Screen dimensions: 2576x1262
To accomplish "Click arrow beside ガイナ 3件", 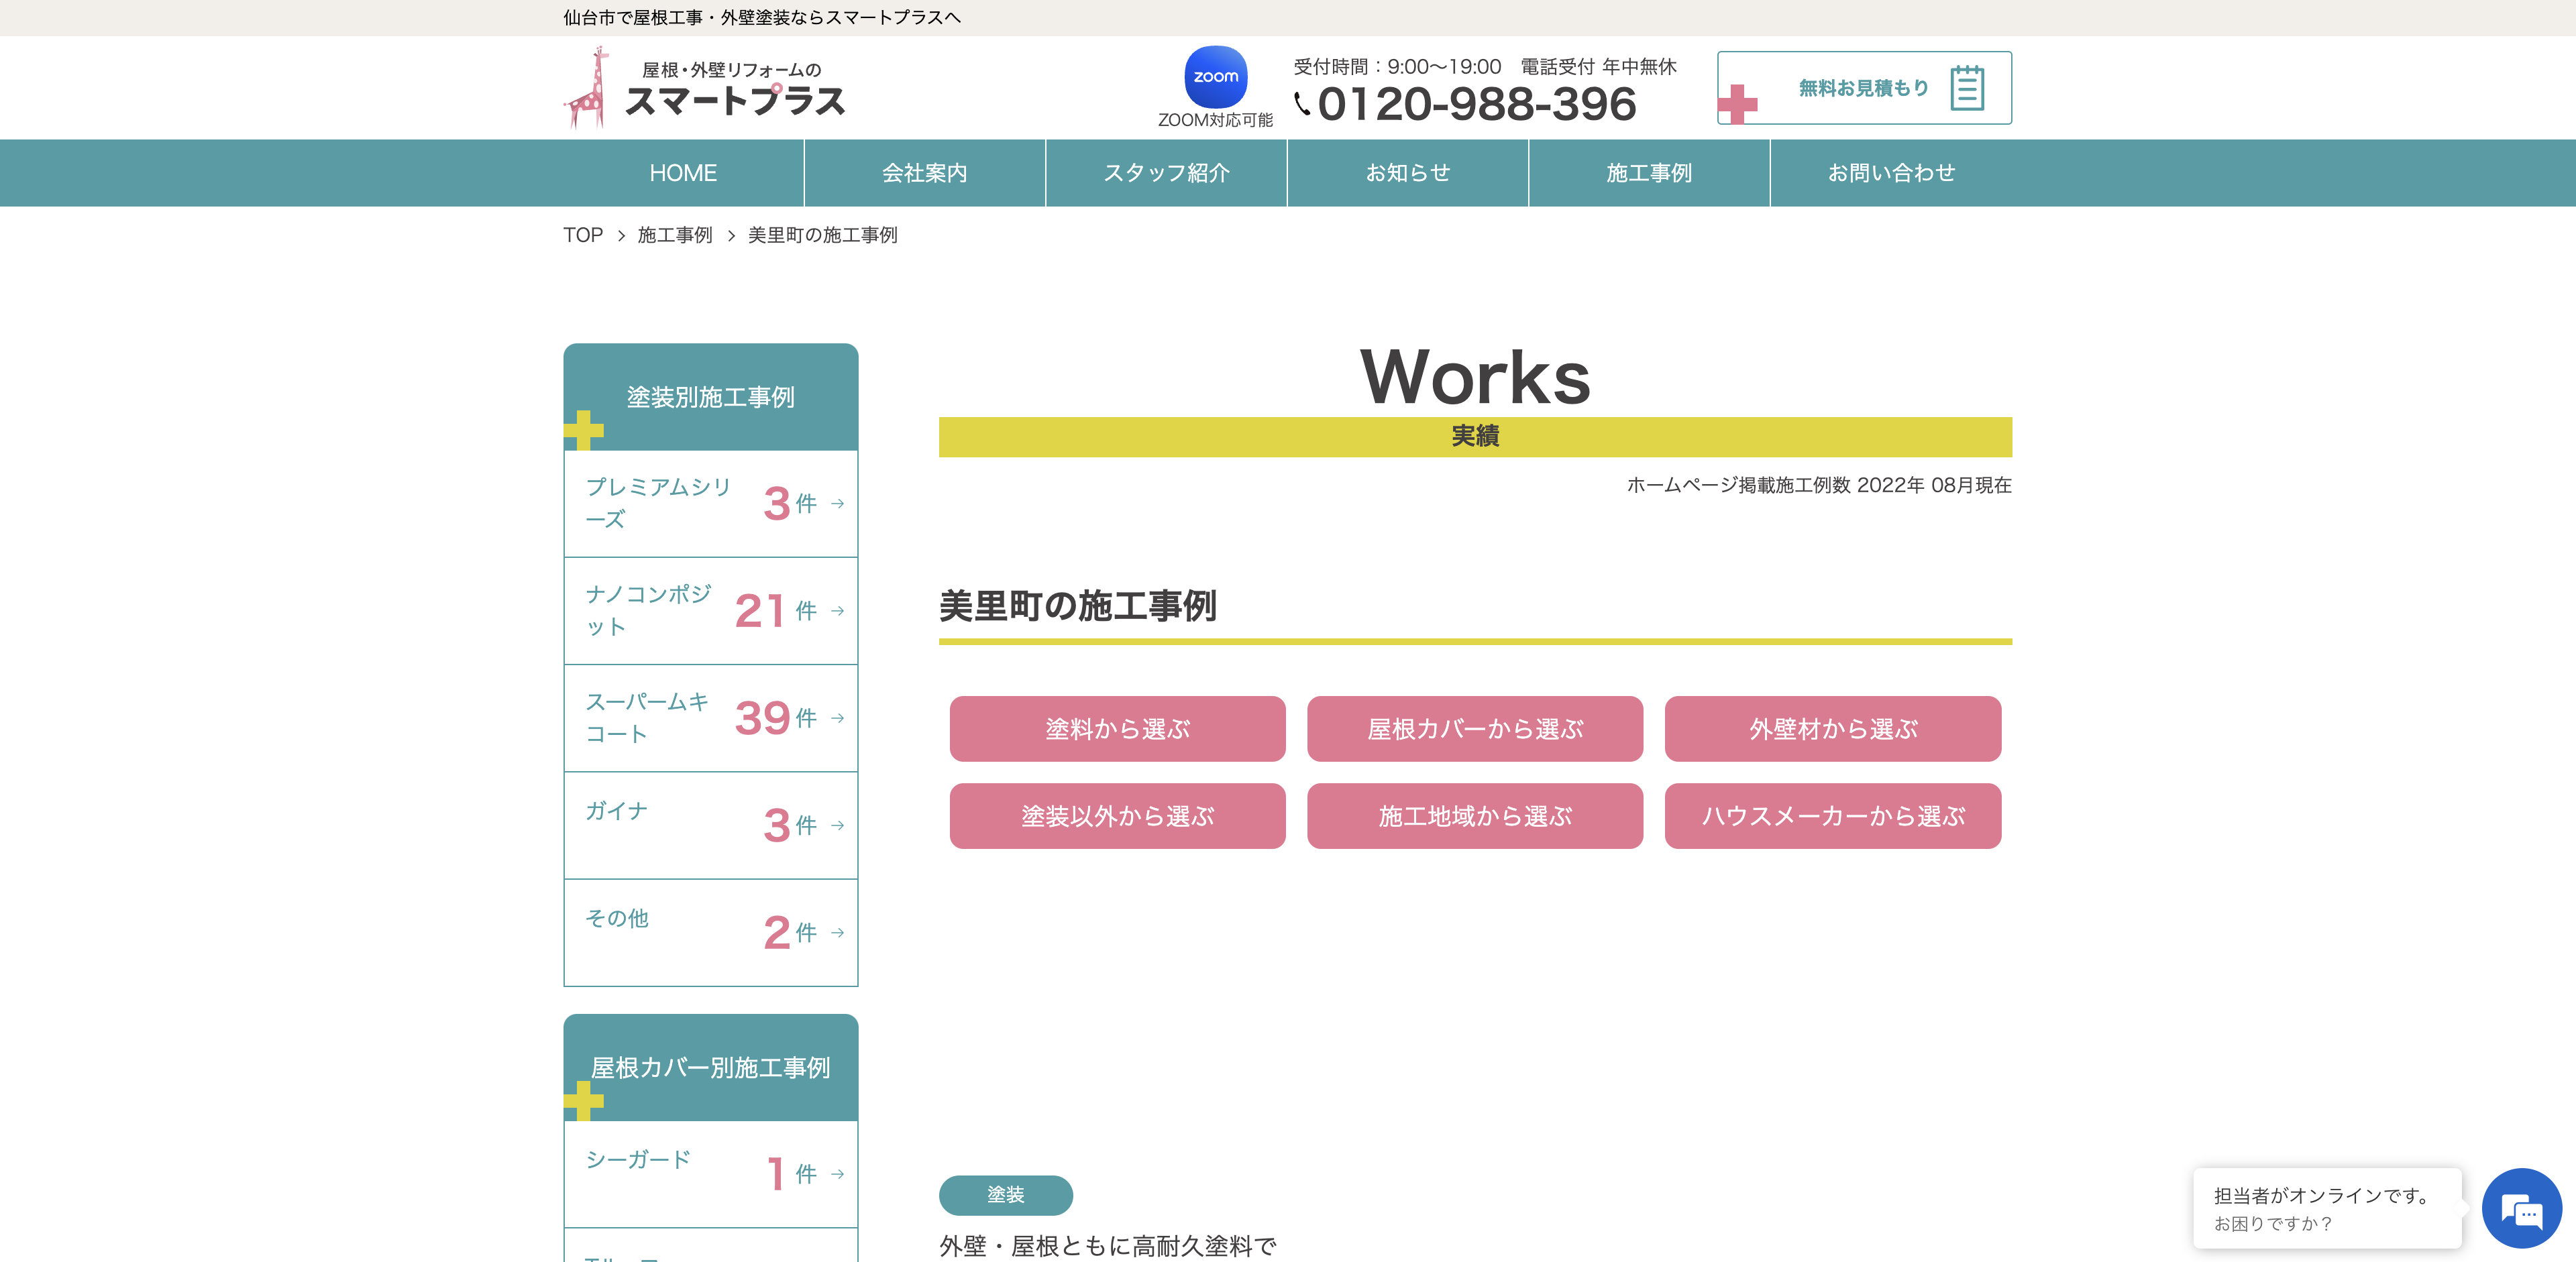I will click(x=838, y=825).
